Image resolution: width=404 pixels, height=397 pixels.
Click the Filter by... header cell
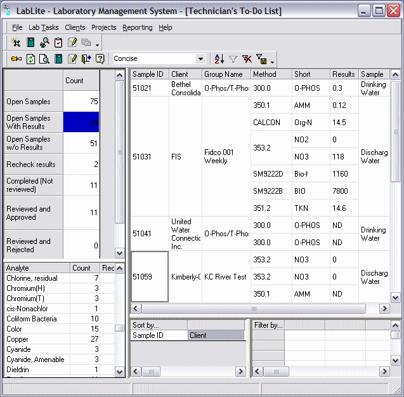268,325
